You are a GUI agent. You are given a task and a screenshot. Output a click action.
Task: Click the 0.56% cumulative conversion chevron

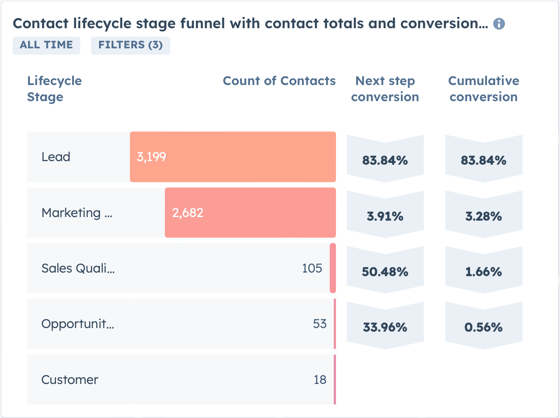(x=483, y=327)
